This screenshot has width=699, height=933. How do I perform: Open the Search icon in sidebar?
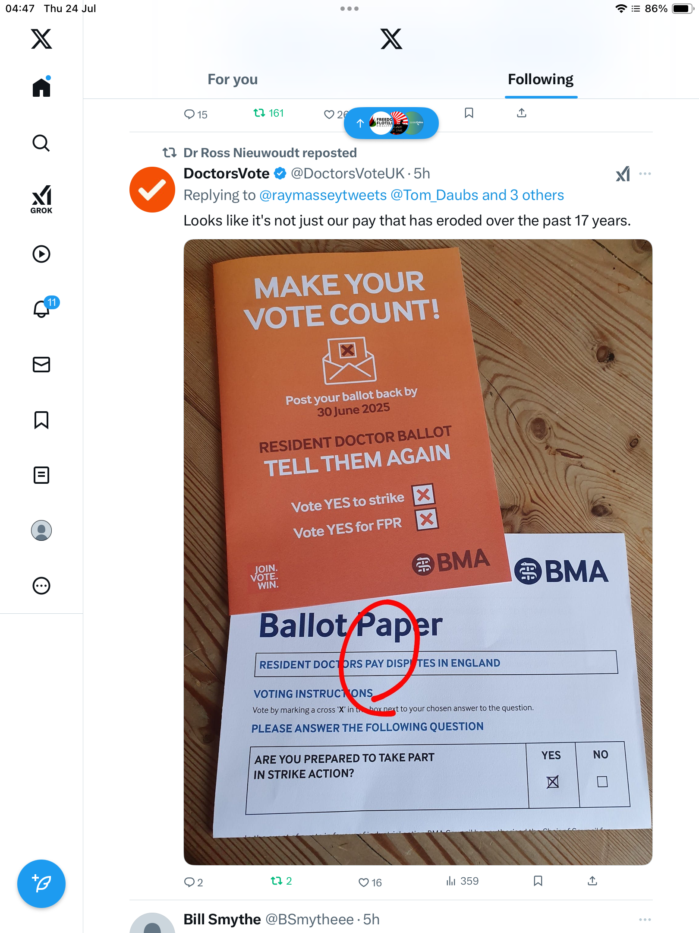(x=41, y=143)
